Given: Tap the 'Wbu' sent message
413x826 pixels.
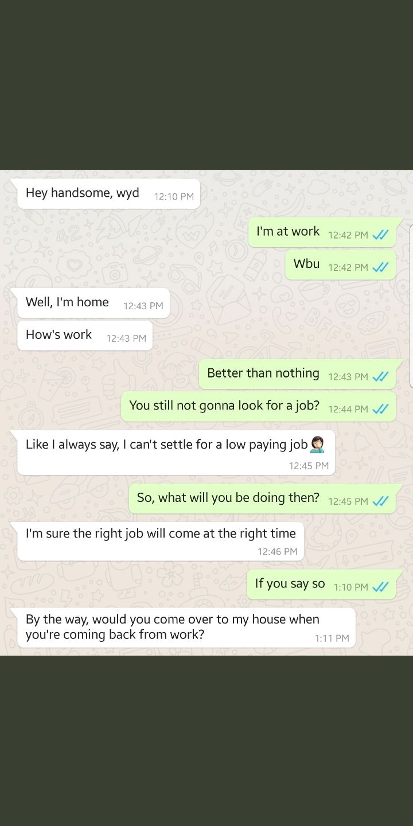Looking at the screenshot, I should (341, 264).
